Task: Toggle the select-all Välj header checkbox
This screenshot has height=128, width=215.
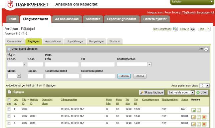Action: (x=9, y=100)
